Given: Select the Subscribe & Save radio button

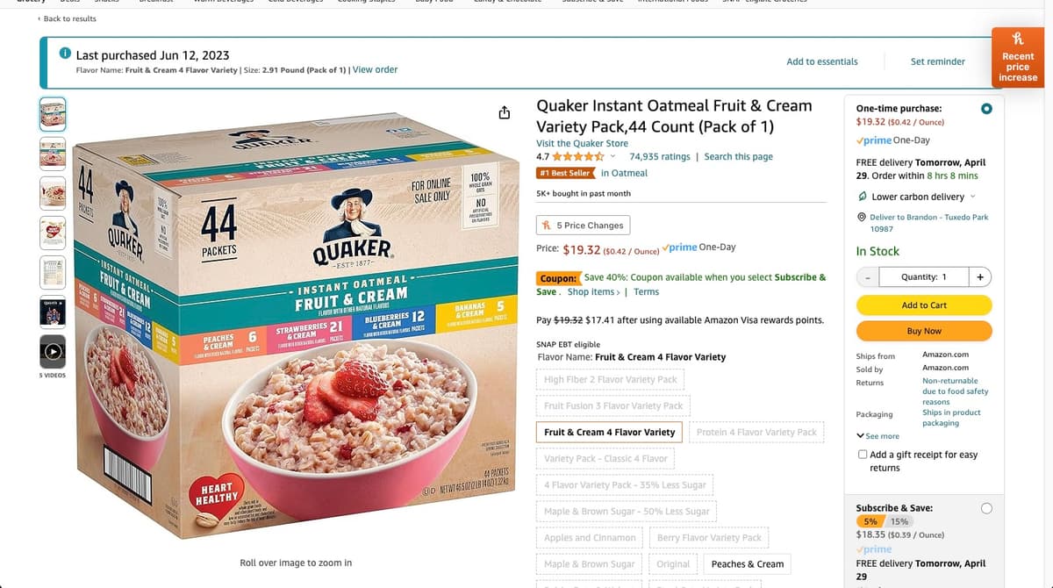Looking at the screenshot, I should coord(986,508).
